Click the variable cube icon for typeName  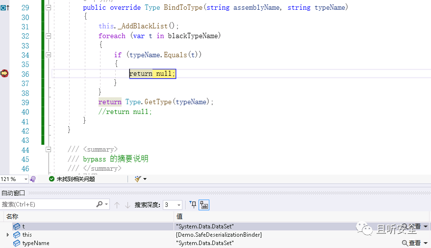coord(17,243)
